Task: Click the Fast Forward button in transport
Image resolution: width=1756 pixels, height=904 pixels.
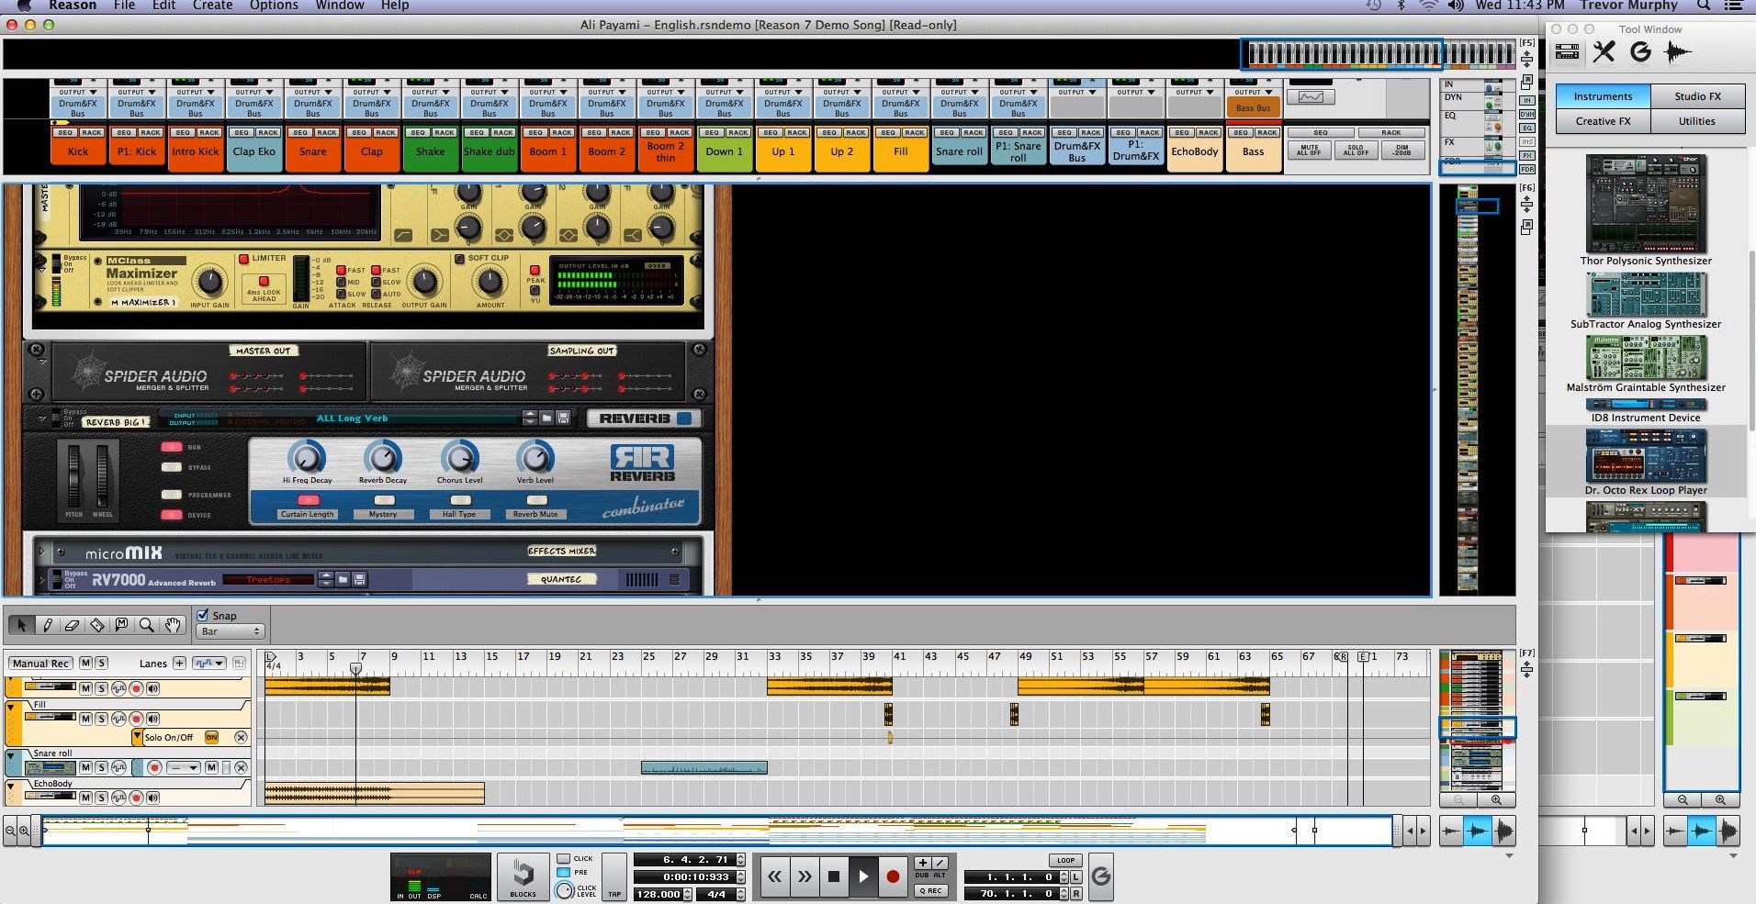Action: (x=805, y=876)
